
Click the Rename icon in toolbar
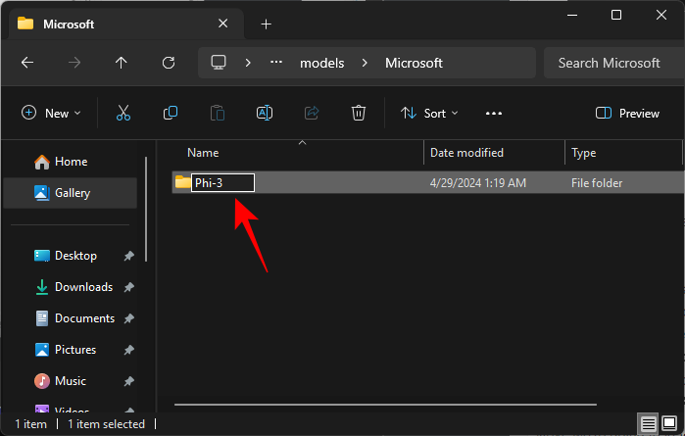(x=265, y=113)
